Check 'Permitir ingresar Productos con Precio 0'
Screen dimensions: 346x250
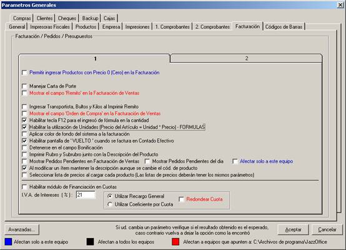(x=24, y=72)
